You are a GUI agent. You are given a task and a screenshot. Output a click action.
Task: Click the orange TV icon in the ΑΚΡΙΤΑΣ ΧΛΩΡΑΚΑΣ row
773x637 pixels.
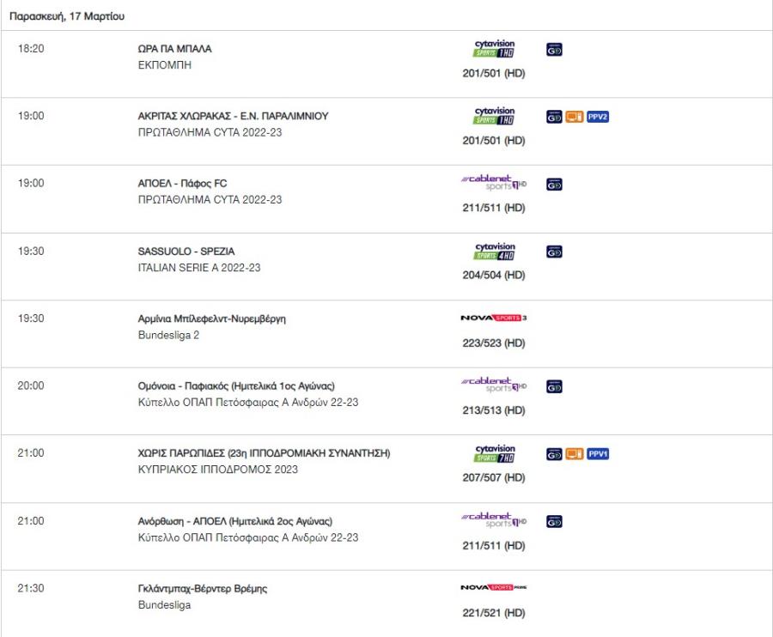point(574,117)
